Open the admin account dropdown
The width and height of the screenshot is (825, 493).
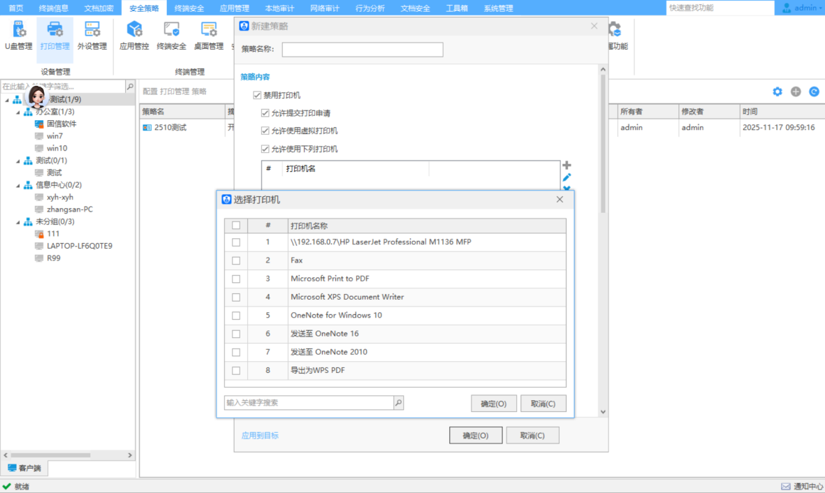(802, 8)
